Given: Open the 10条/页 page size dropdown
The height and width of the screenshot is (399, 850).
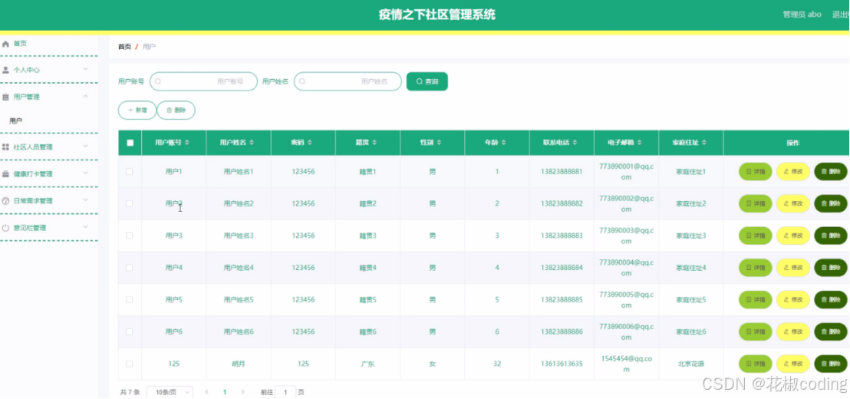Looking at the screenshot, I should click(170, 392).
